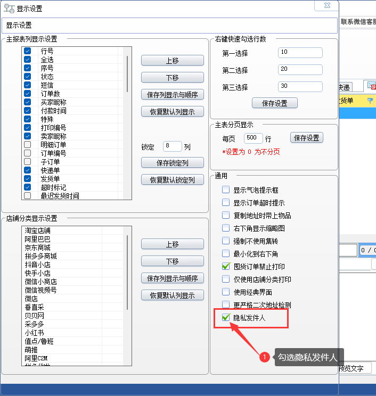
Task: Check 右下角显示缩略图
Action: [x=226, y=228]
